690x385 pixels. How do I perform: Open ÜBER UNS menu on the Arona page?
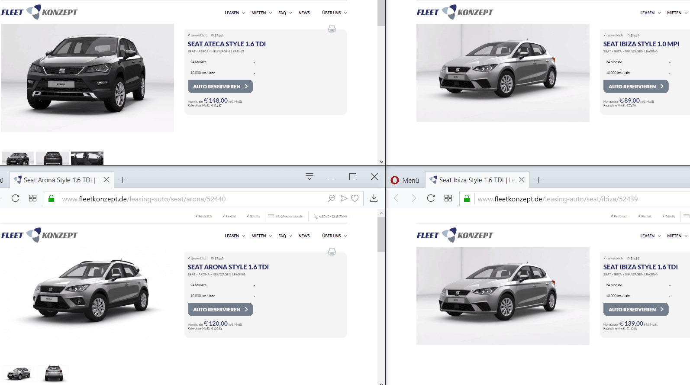tap(334, 236)
